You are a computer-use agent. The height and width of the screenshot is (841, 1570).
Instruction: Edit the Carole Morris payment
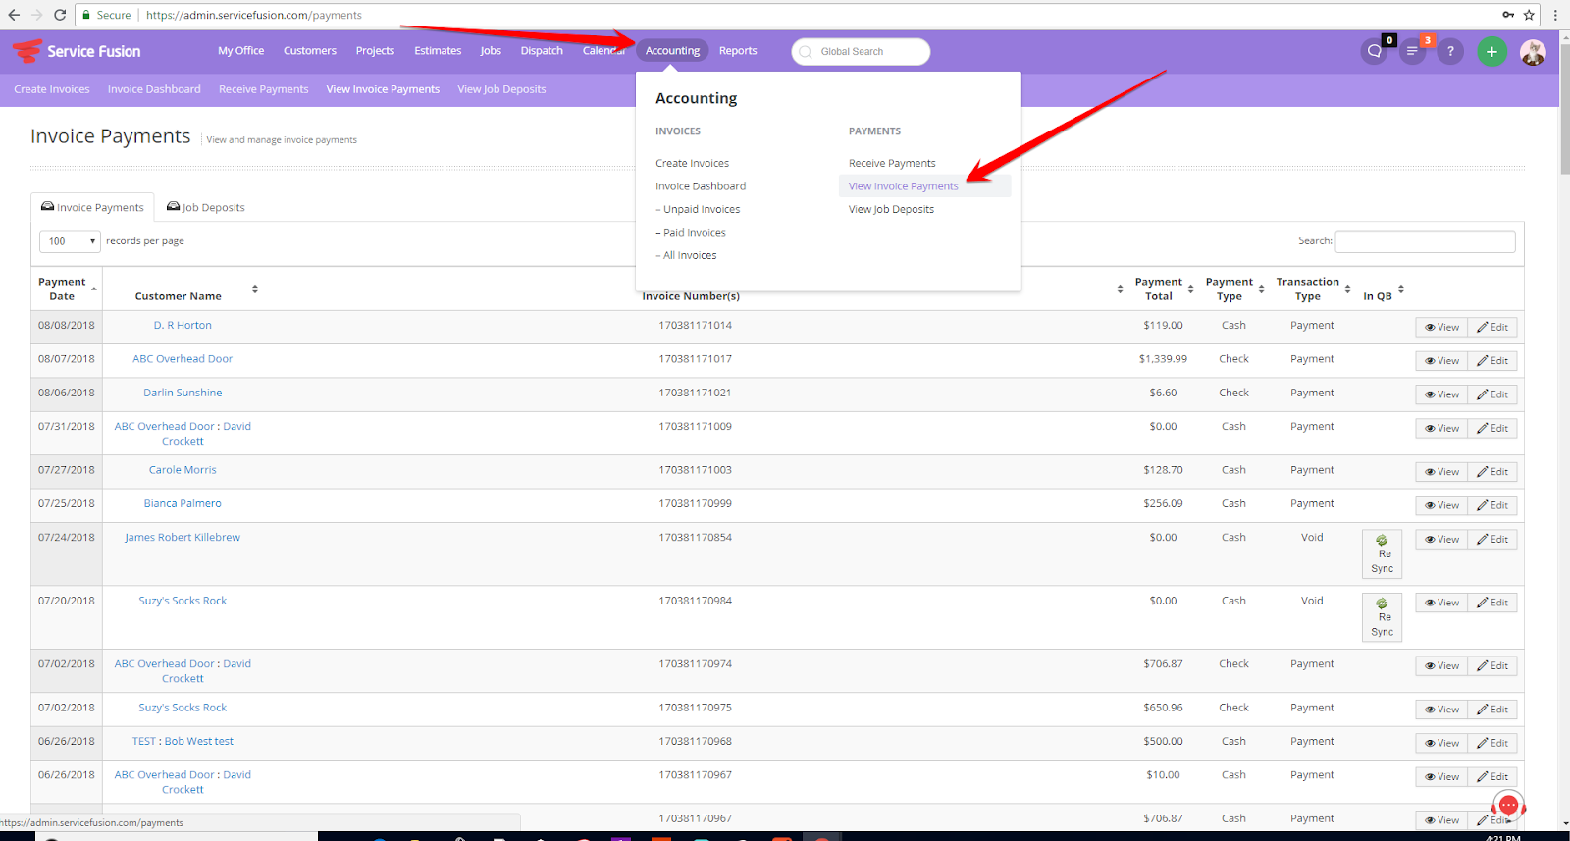pyautogui.click(x=1492, y=472)
